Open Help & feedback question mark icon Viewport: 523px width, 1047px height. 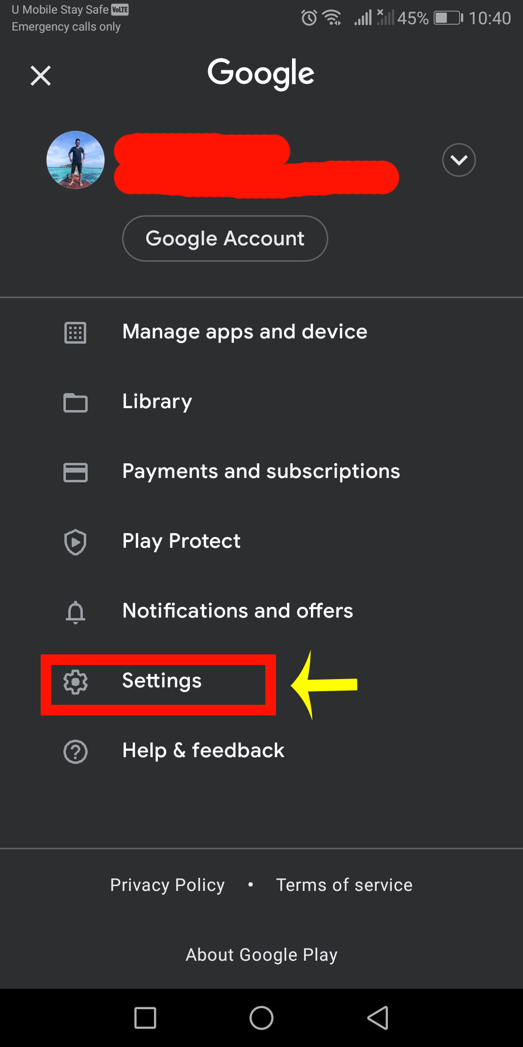75,751
